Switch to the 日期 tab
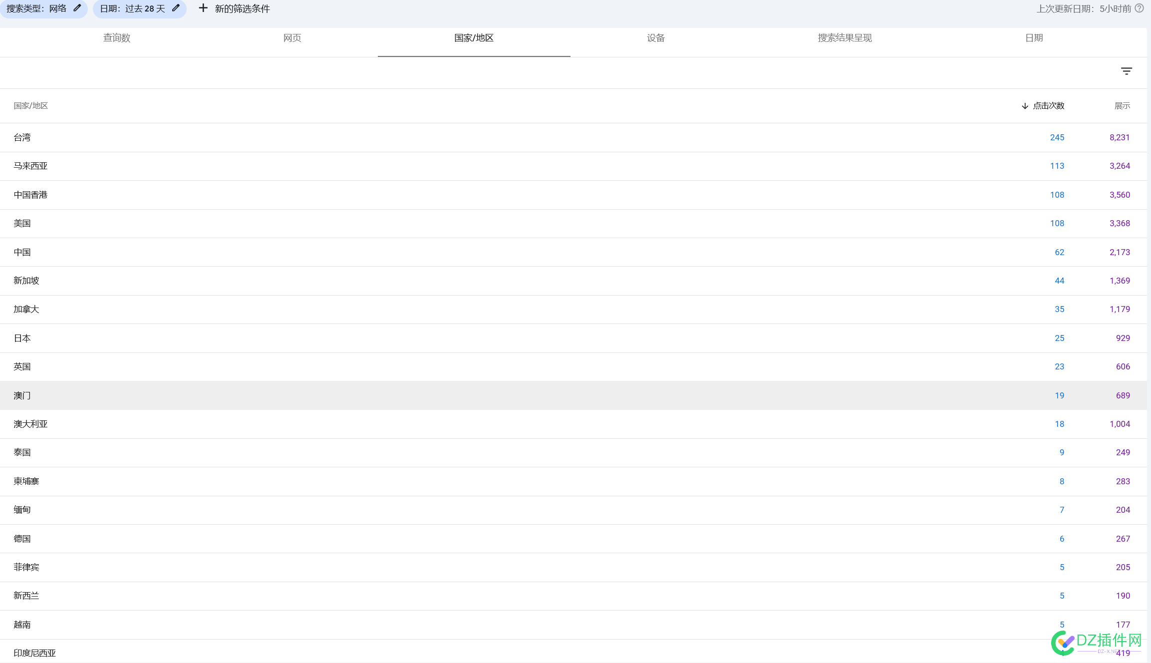Viewport: 1151px width, 663px height. [x=1034, y=38]
